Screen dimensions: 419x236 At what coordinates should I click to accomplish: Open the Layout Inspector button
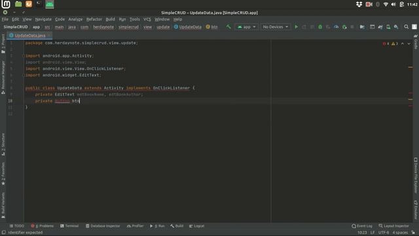pyautogui.click(x=393, y=226)
